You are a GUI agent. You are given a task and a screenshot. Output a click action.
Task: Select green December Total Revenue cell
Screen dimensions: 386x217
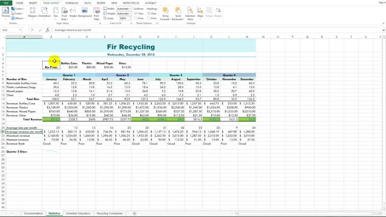247,119
